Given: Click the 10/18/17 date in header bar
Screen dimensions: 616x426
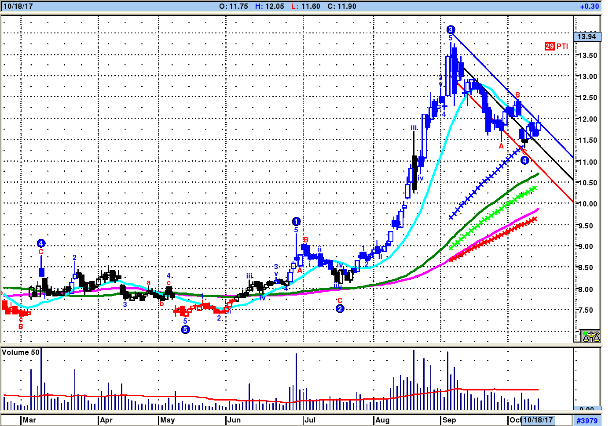Looking at the screenshot, I should (18, 6).
